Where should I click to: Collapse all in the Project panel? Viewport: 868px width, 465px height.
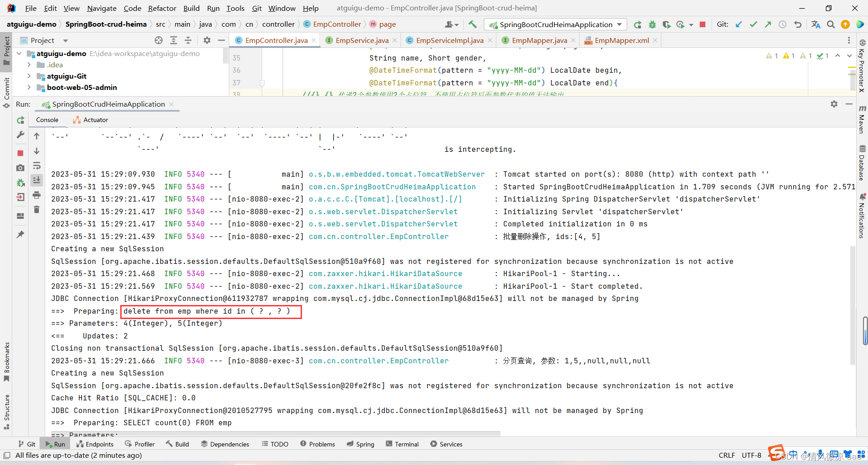tap(188, 40)
